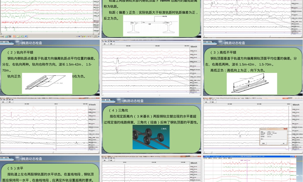This screenshot has height=182, width=303.
Task: Toggle left checkbox in 96km/h chart toolbar
Action: tap(204, 102)
